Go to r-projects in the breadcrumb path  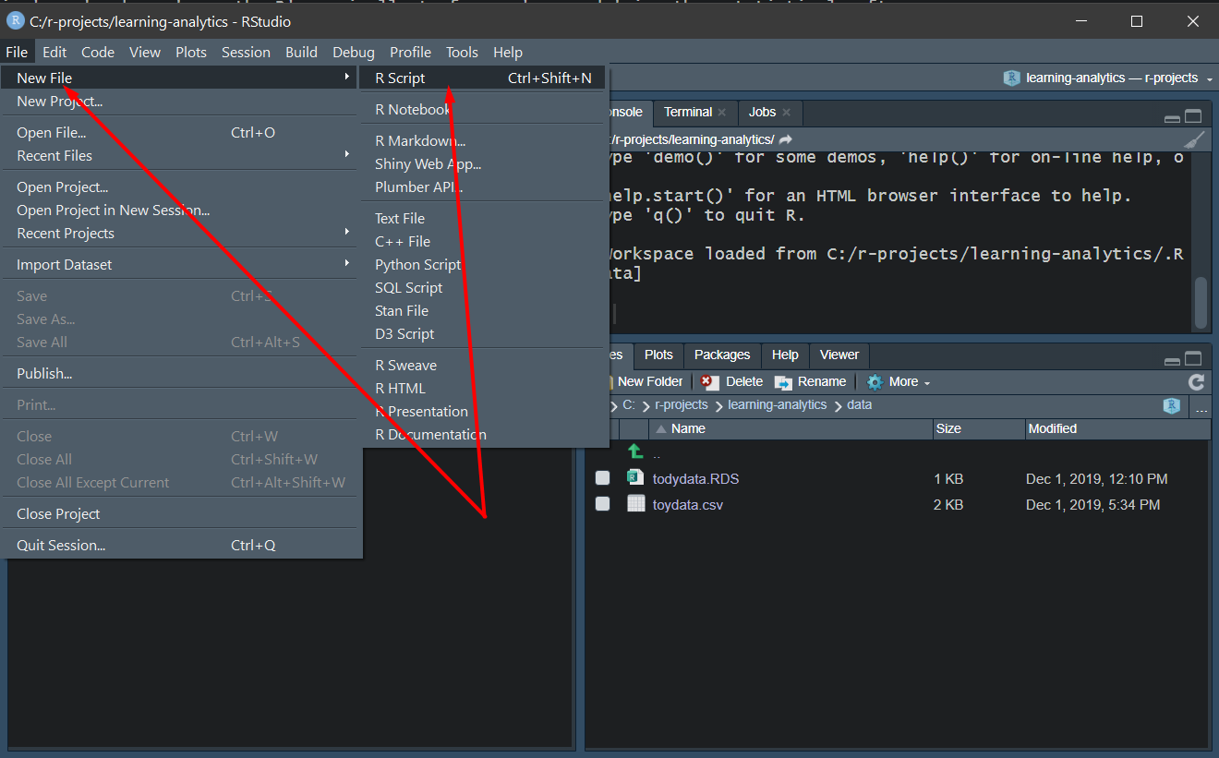pos(682,405)
